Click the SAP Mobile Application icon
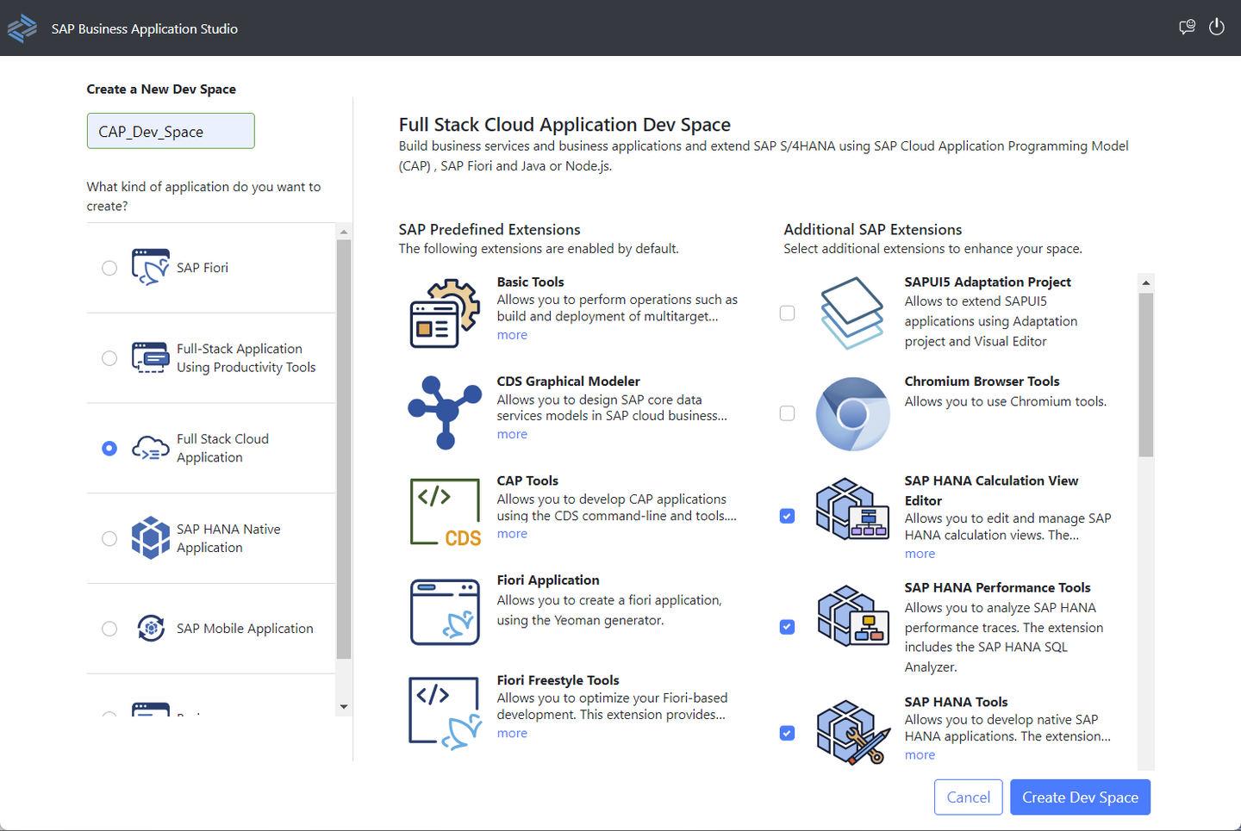Screen dimensions: 1241x831 151,628
